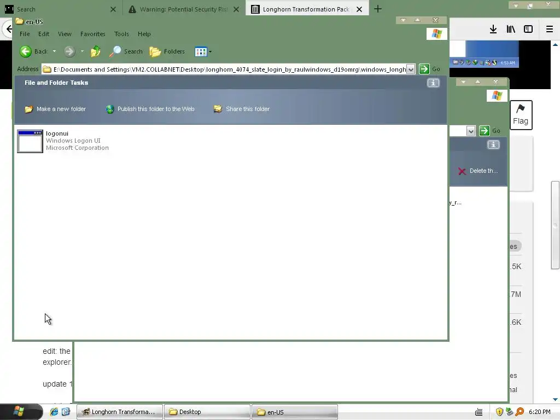Click Make a new folder link
The image size is (560, 420).
(61, 109)
